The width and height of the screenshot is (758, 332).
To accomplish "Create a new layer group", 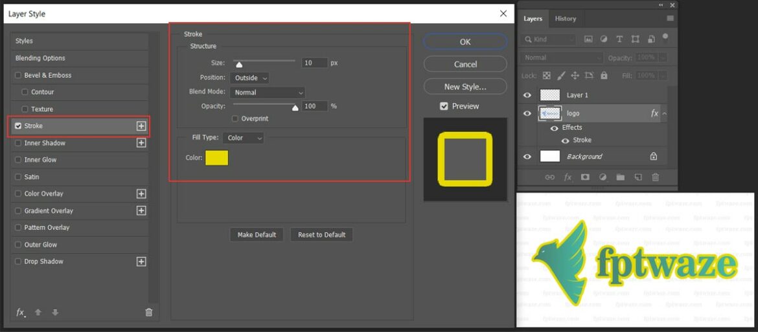I will pos(620,177).
